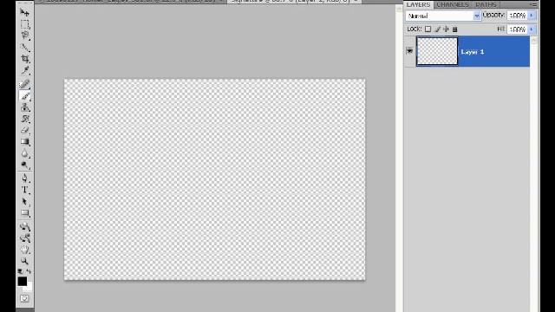Click the Fill value field
Image resolution: width=555 pixels, height=312 pixels.
point(518,29)
